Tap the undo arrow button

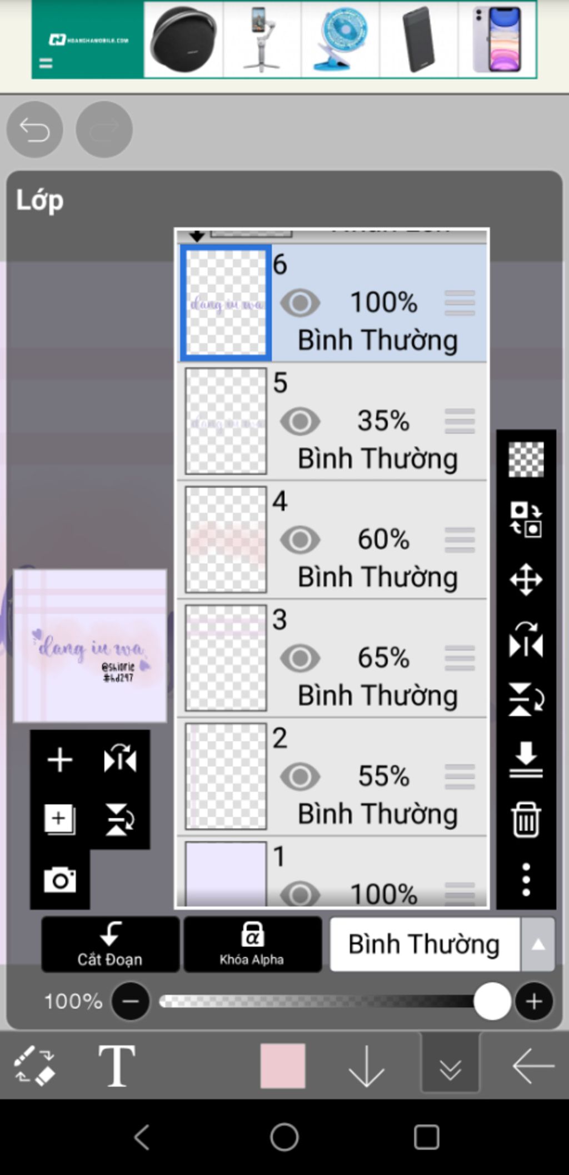34,130
